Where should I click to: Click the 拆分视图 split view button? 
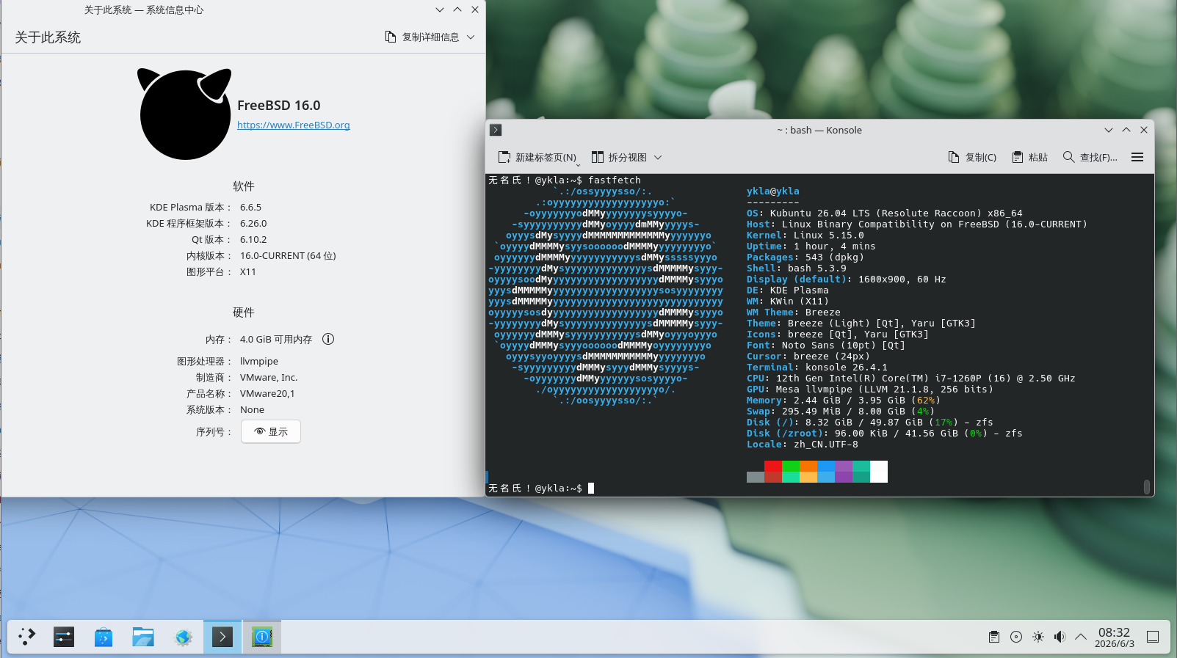click(619, 157)
